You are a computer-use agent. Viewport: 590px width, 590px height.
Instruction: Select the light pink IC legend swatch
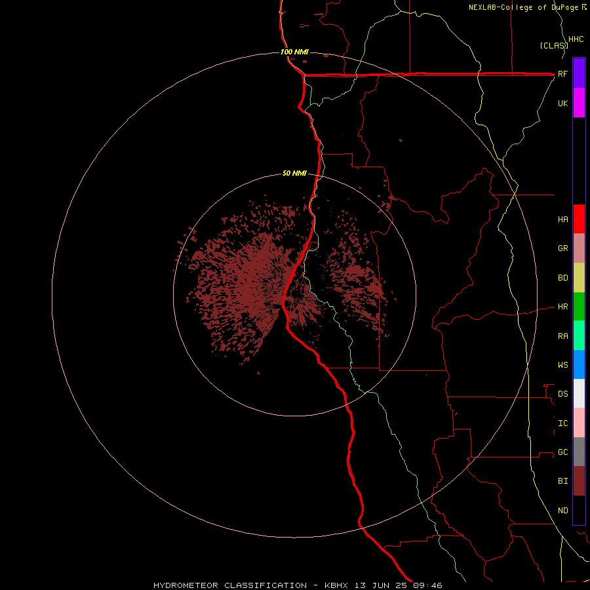tap(579, 423)
